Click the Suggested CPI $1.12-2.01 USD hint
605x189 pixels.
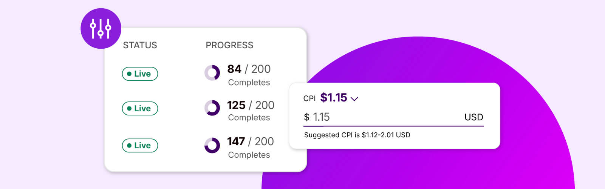(x=357, y=135)
